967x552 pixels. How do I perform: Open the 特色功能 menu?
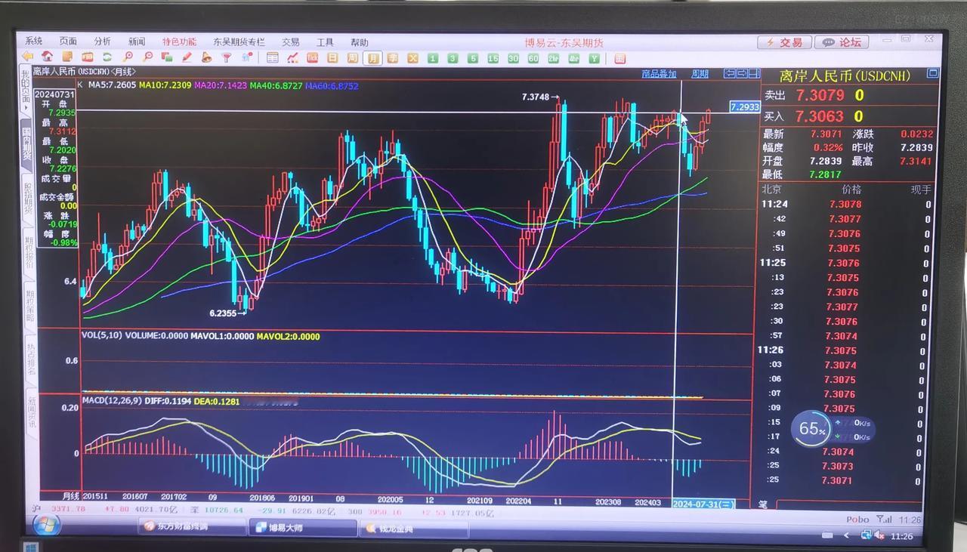179,42
